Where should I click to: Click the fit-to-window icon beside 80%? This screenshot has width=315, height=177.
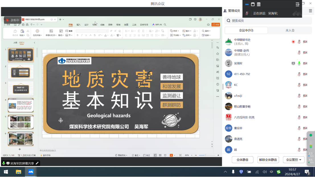(180, 155)
